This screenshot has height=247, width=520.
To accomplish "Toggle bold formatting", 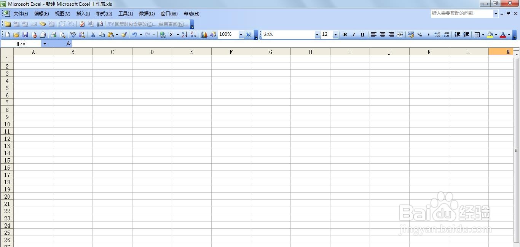I will (x=345, y=35).
